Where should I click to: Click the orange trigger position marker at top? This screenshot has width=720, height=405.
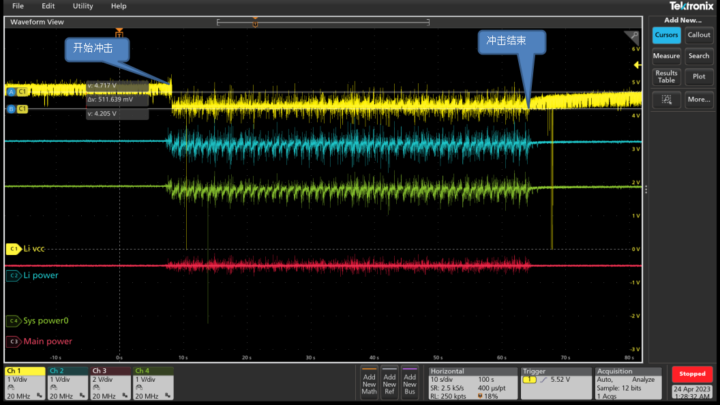[x=119, y=33]
